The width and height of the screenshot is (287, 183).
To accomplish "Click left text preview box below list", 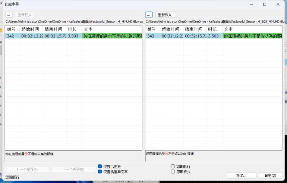I will 73,156.
